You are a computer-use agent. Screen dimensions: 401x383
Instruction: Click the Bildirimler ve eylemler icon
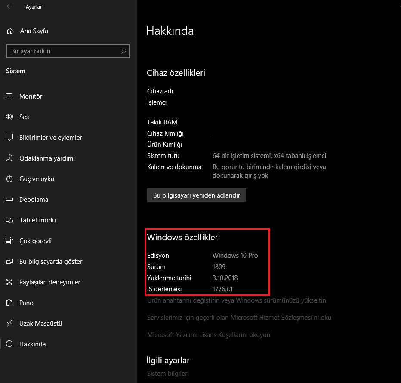[9, 138]
